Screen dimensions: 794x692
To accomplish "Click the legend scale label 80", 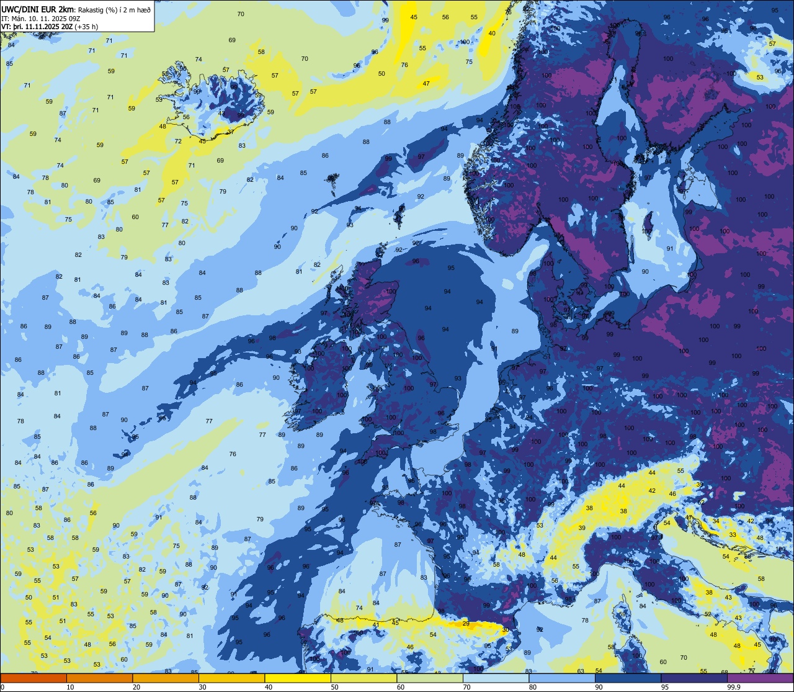I will [x=533, y=687].
